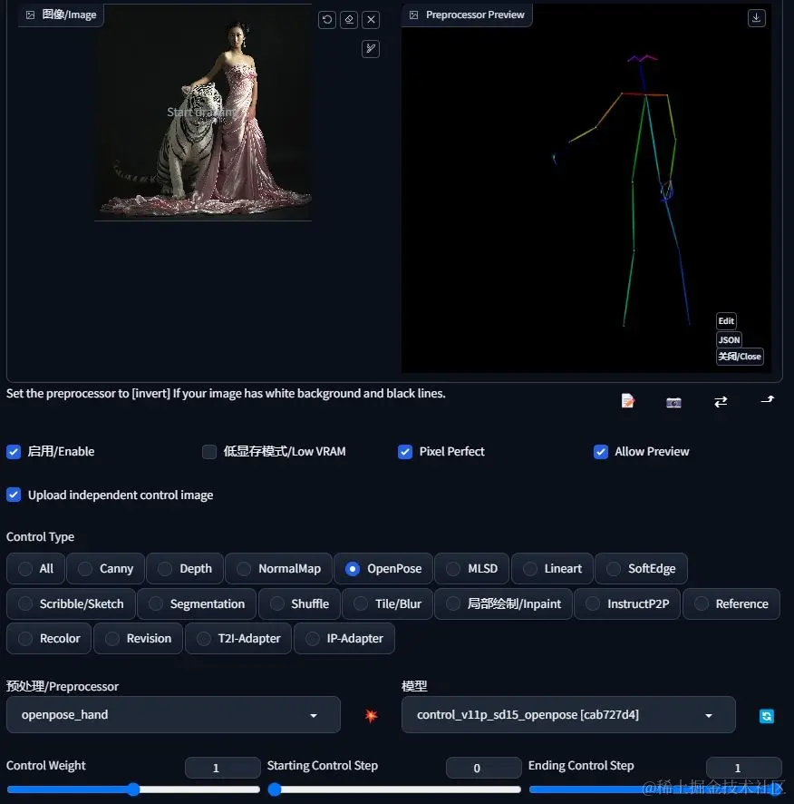Click the undo icon above the image
This screenshot has width=794, height=804.
coord(327,20)
